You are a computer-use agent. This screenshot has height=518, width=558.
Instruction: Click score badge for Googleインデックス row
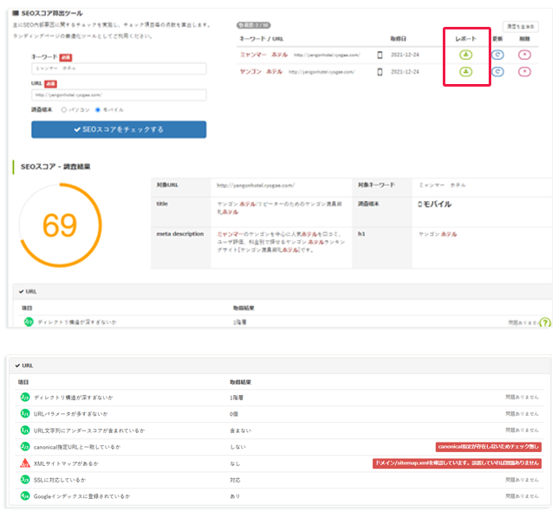pyautogui.click(x=25, y=495)
